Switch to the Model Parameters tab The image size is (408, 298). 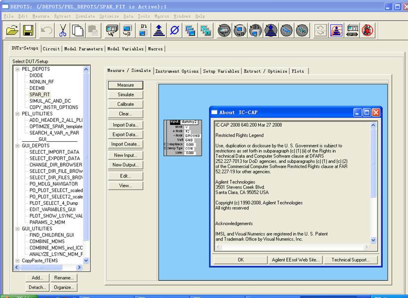(x=83, y=49)
